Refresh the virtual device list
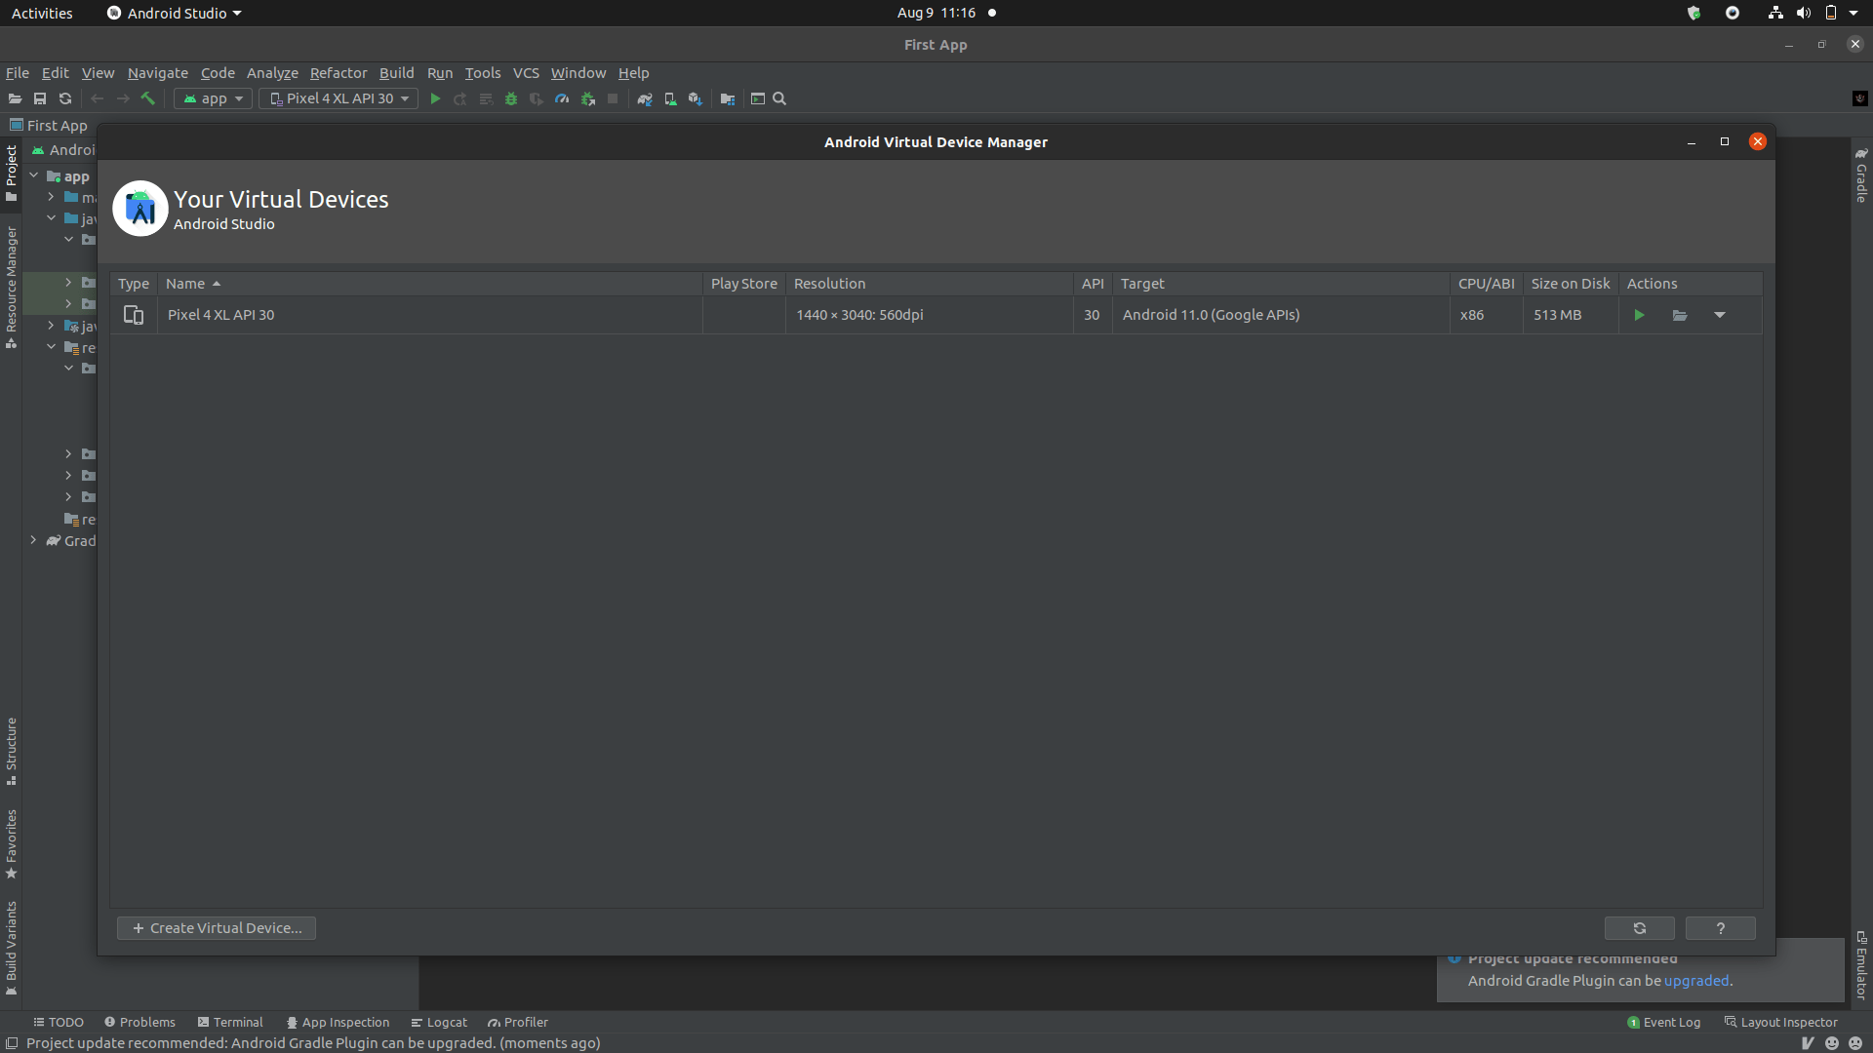The width and height of the screenshot is (1873, 1053). coord(1639,928)
